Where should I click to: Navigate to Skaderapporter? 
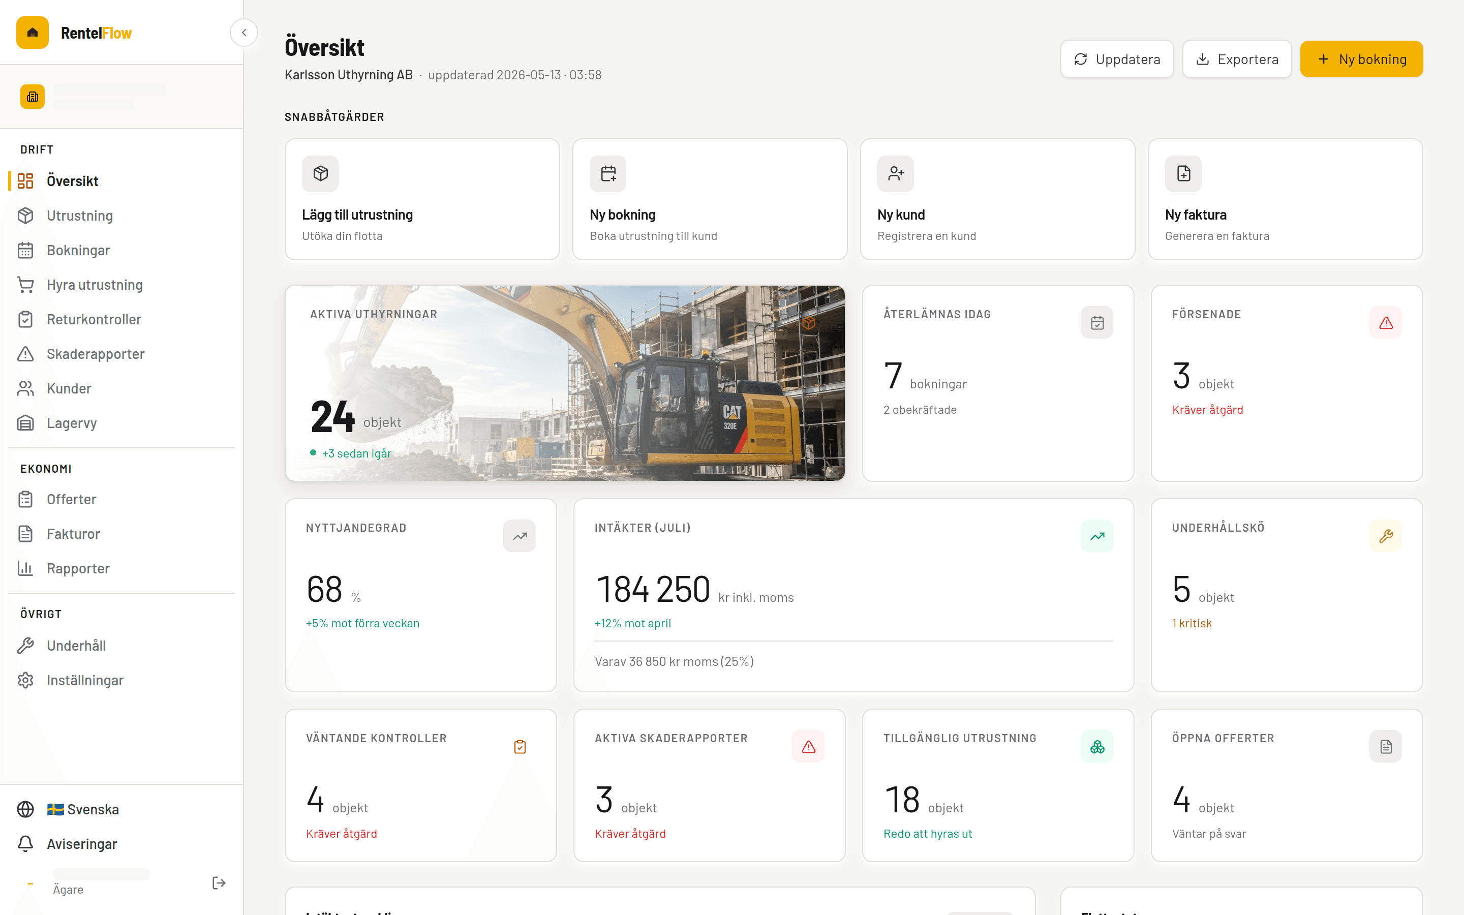point(121,353)
